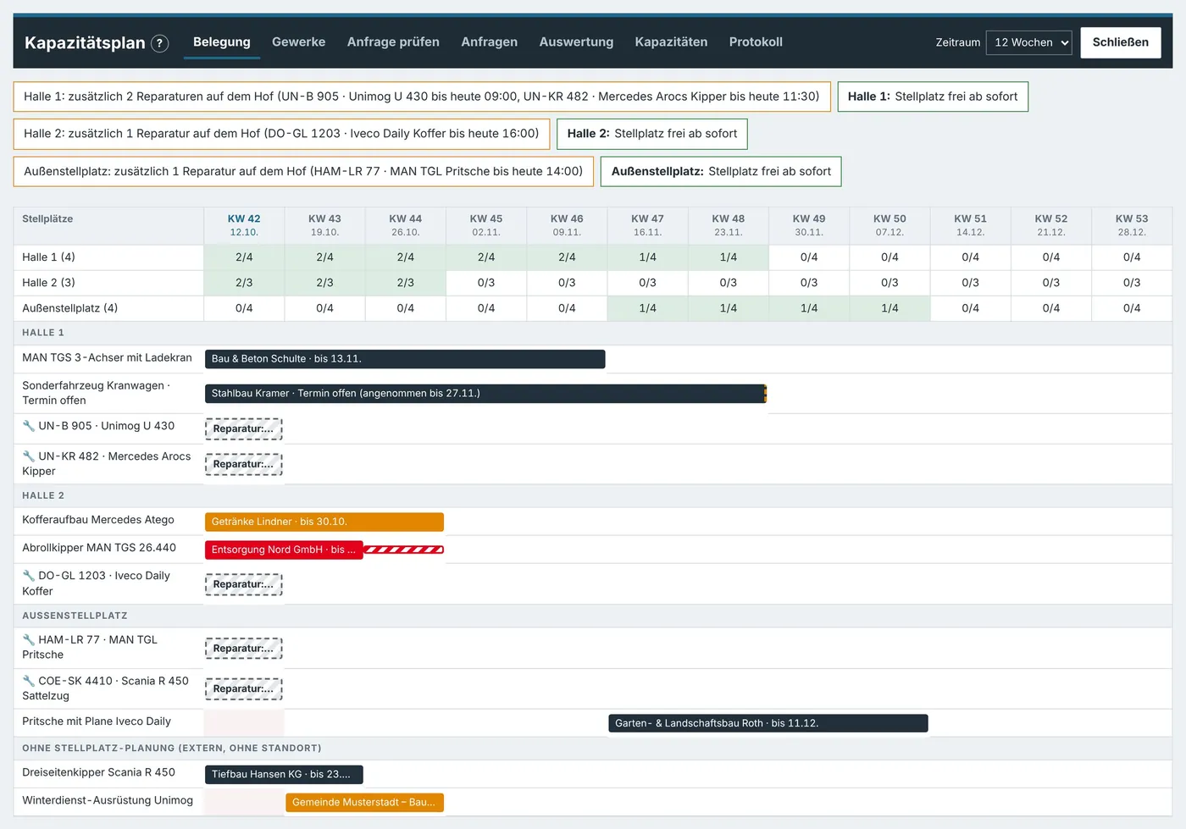Image resolution: width=1186 pixels, height=829 pixels.
Task: Click Außenstellplatz occupancy cell for KW 49
Action: [809, 308]
